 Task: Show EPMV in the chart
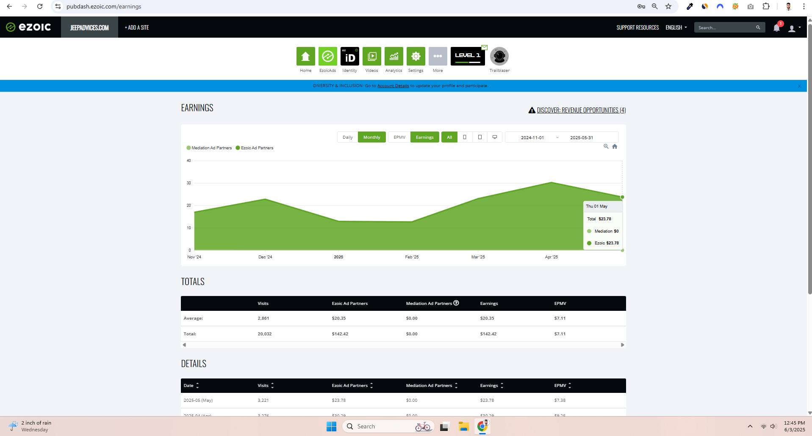coord(399,137)
